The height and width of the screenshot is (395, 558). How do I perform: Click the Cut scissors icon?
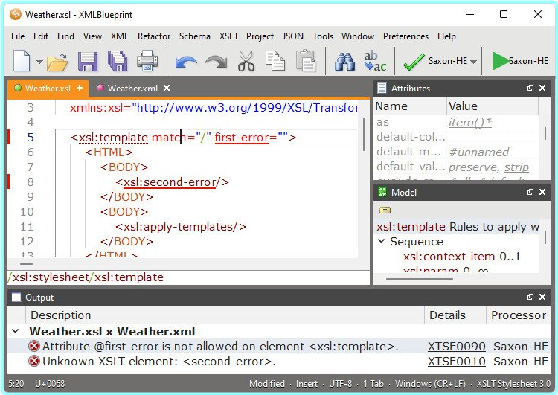(x=246, y=61)
